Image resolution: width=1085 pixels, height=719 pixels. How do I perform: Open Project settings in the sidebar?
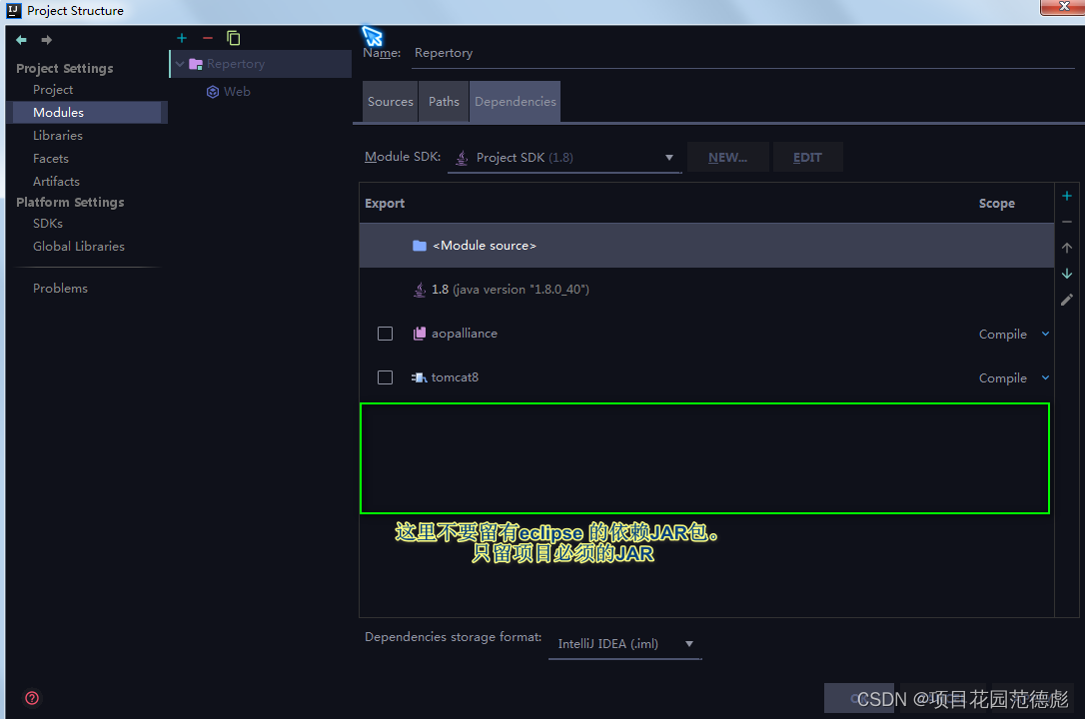click(x=53, y=90)
